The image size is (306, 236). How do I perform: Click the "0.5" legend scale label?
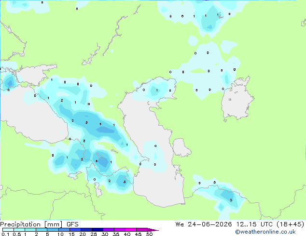point(17,234)
